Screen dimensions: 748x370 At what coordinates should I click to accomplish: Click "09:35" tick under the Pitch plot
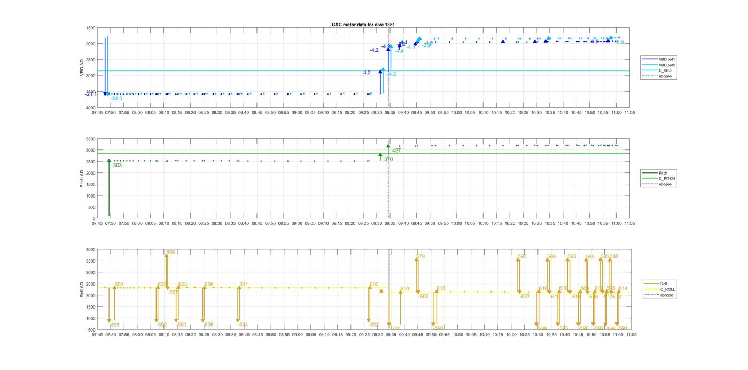click(x=390, y=224)
